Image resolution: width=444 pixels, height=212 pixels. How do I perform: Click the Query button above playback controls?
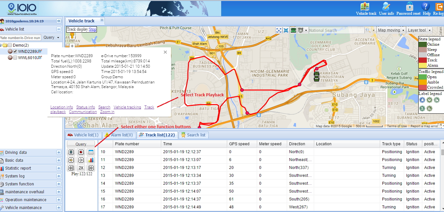coord(81,144)
